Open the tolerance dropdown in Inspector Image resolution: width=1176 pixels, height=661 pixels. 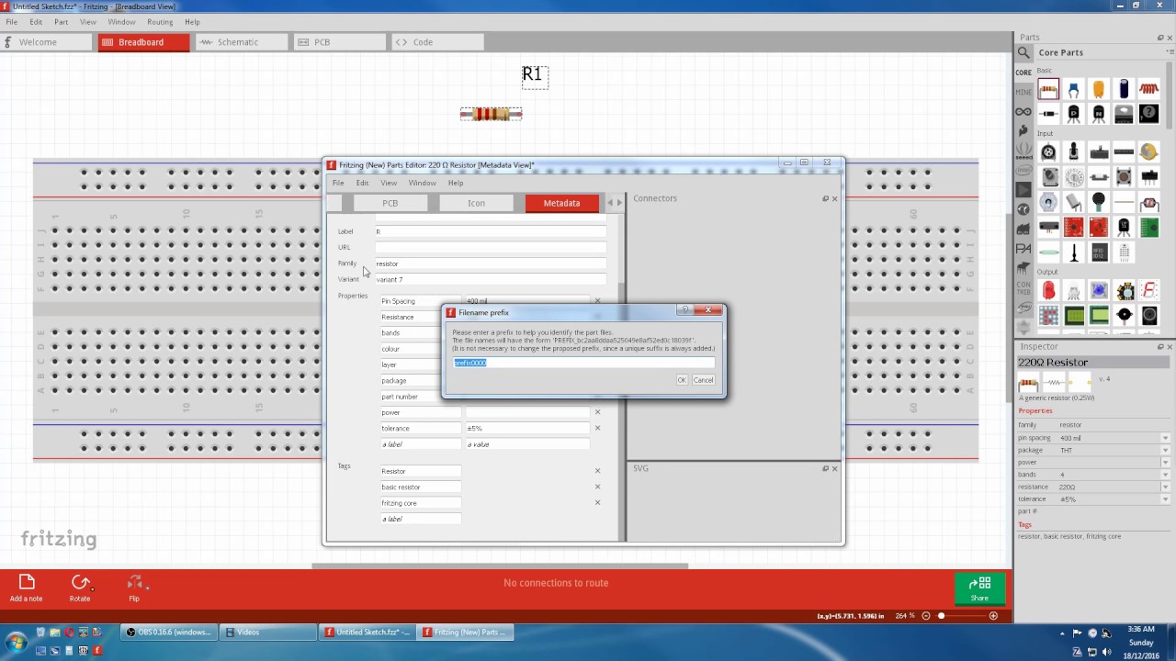[1165, 499]
